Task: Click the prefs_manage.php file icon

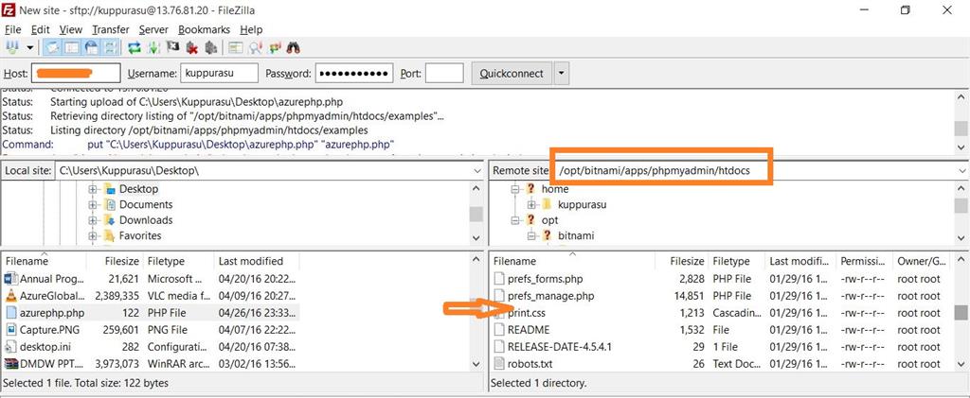Action: (499, 296)
